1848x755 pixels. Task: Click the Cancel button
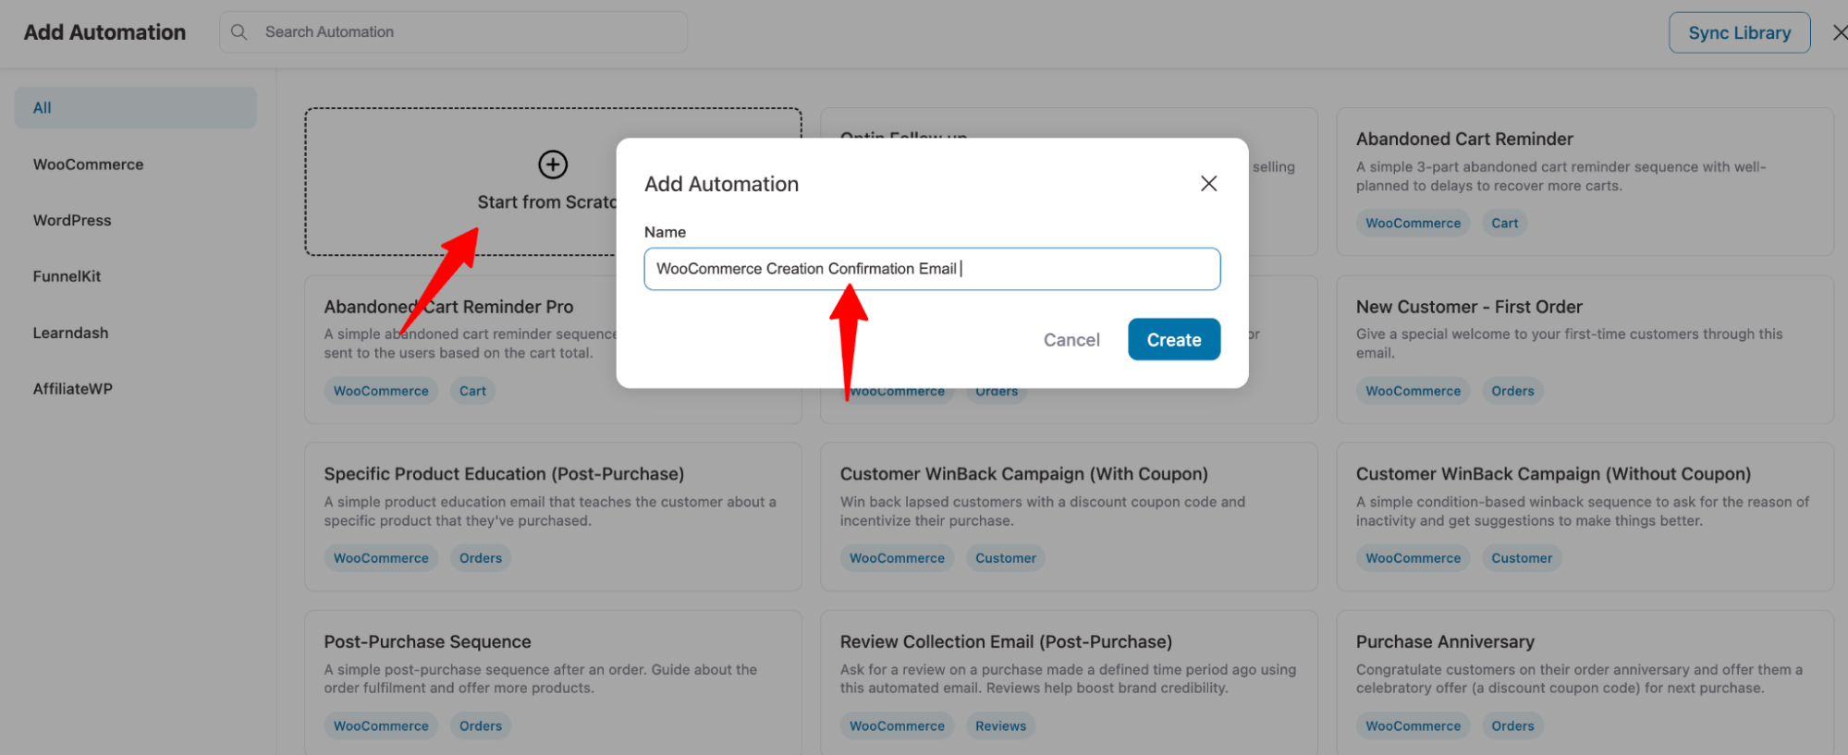tap(1071, 339)
